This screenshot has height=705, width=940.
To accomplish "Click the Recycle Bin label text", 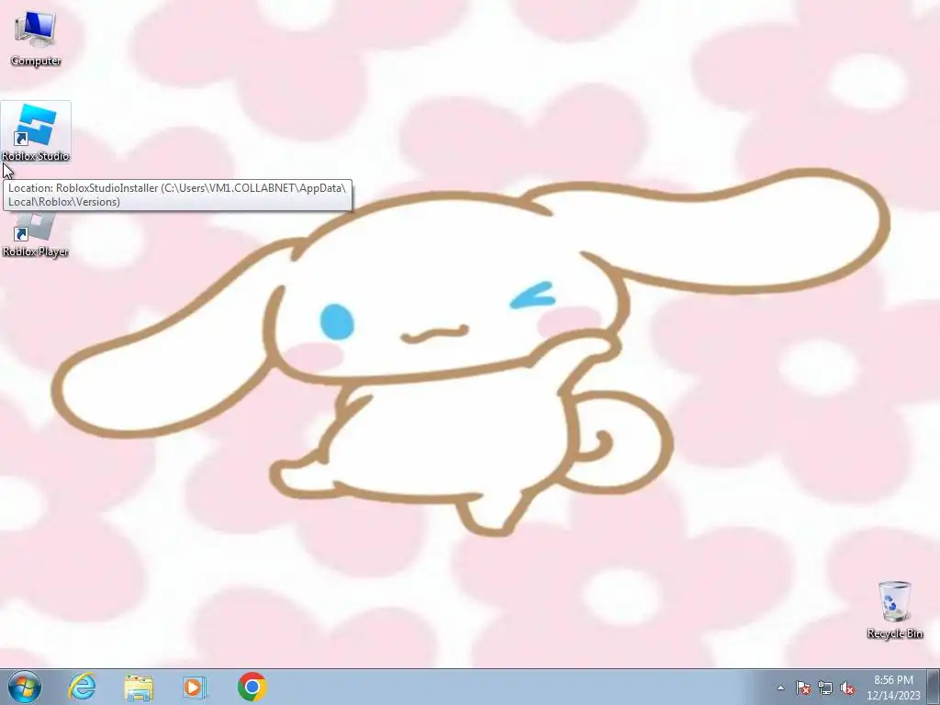I will 894,633.
